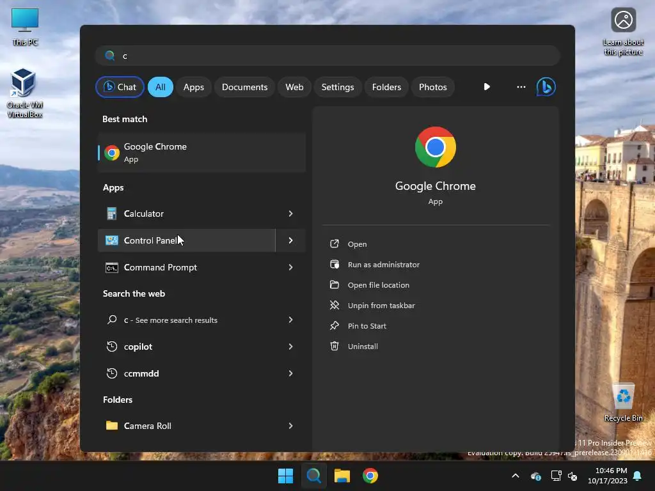
Task: Click the folder icon beside Open file location
Action: point(335,284)
